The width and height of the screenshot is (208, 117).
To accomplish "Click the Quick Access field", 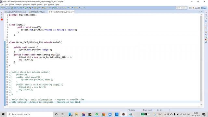I will (181, 8).
